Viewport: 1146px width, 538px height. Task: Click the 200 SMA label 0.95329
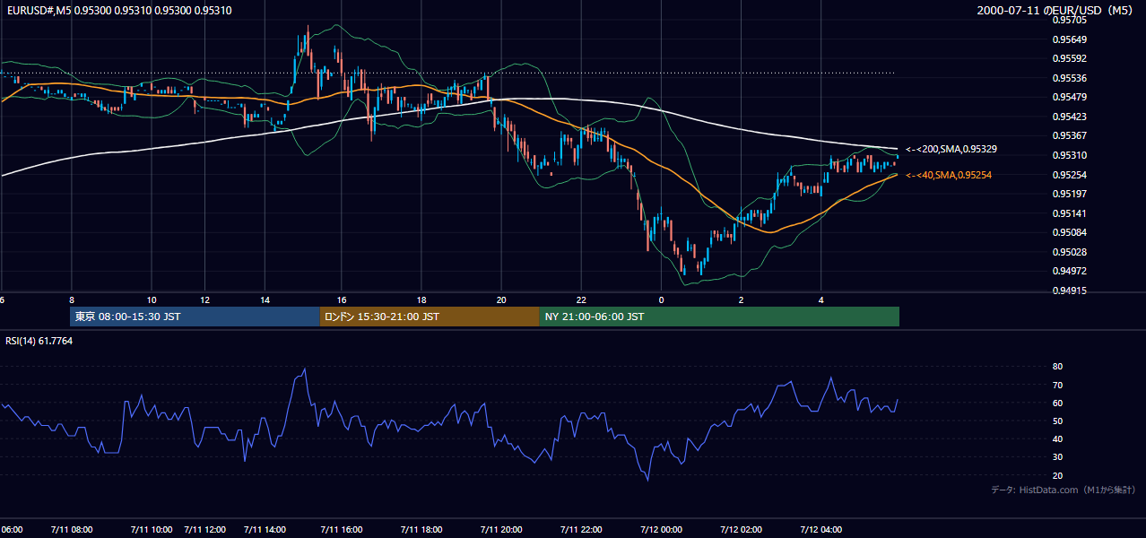(951, 149)
